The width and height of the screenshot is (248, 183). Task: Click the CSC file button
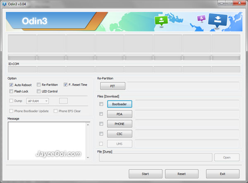[119, 134]
